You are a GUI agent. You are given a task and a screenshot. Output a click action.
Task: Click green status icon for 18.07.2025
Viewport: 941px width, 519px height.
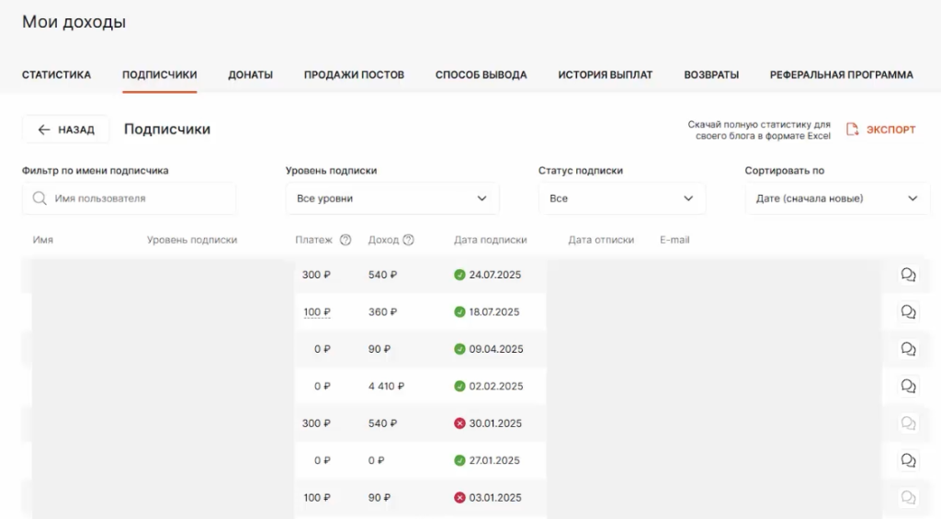459,312
